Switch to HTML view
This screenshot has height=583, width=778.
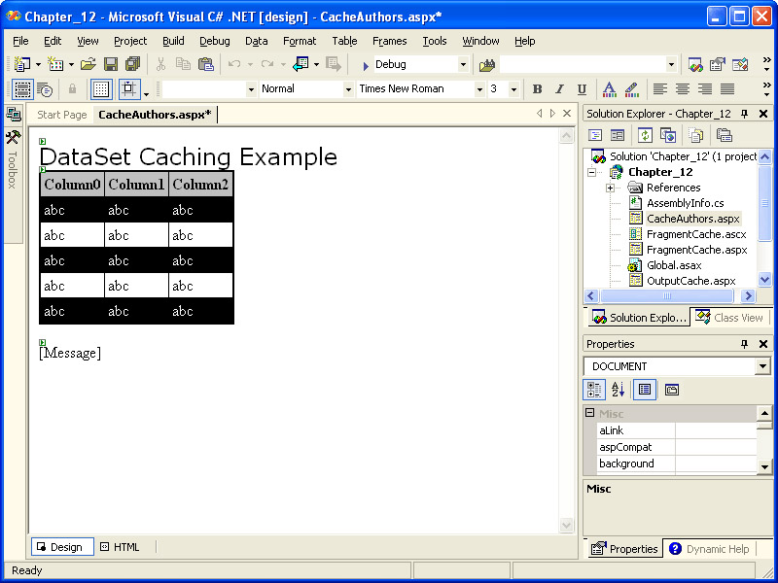[120, 547]
